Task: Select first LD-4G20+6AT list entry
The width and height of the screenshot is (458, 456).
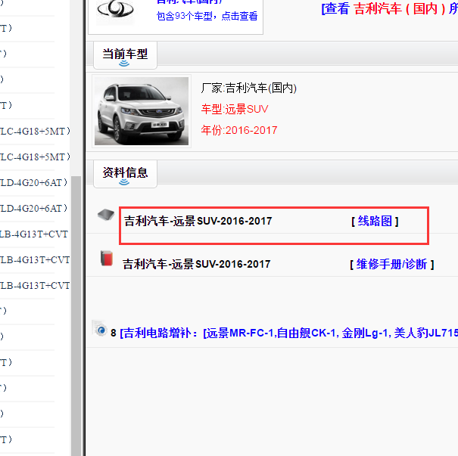Action: click(x=33, y=183)
